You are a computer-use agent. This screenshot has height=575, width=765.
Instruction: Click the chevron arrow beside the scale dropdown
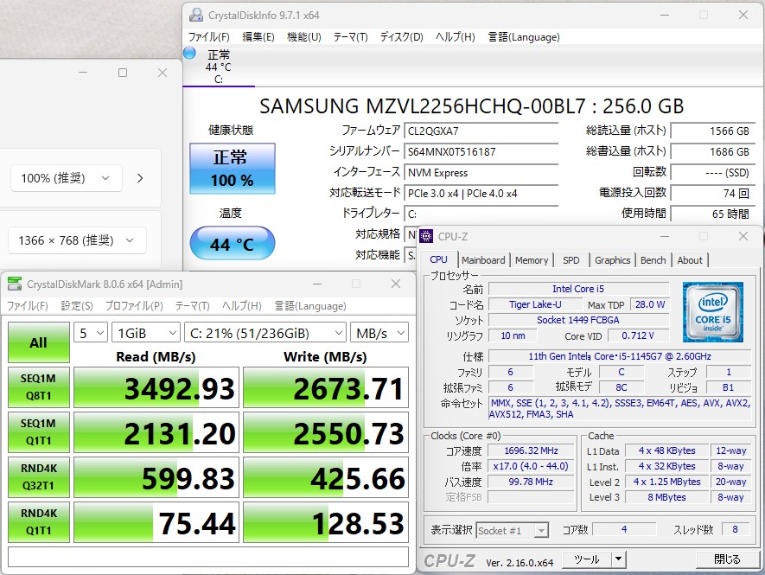click(140, 178)
